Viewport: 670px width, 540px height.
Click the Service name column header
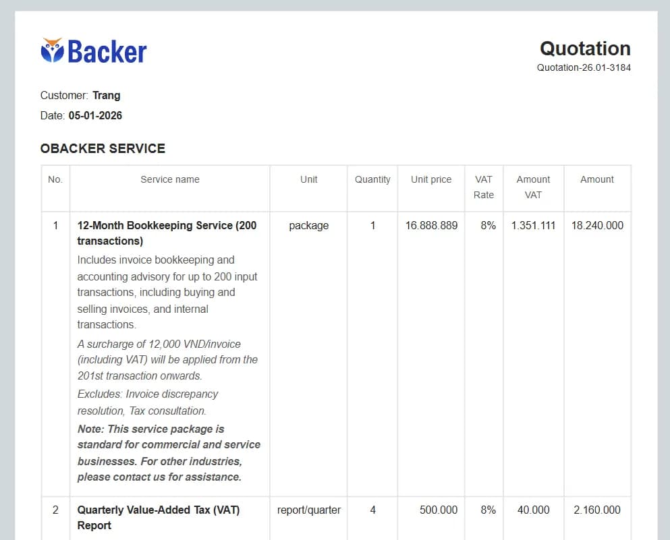[169, 179]
